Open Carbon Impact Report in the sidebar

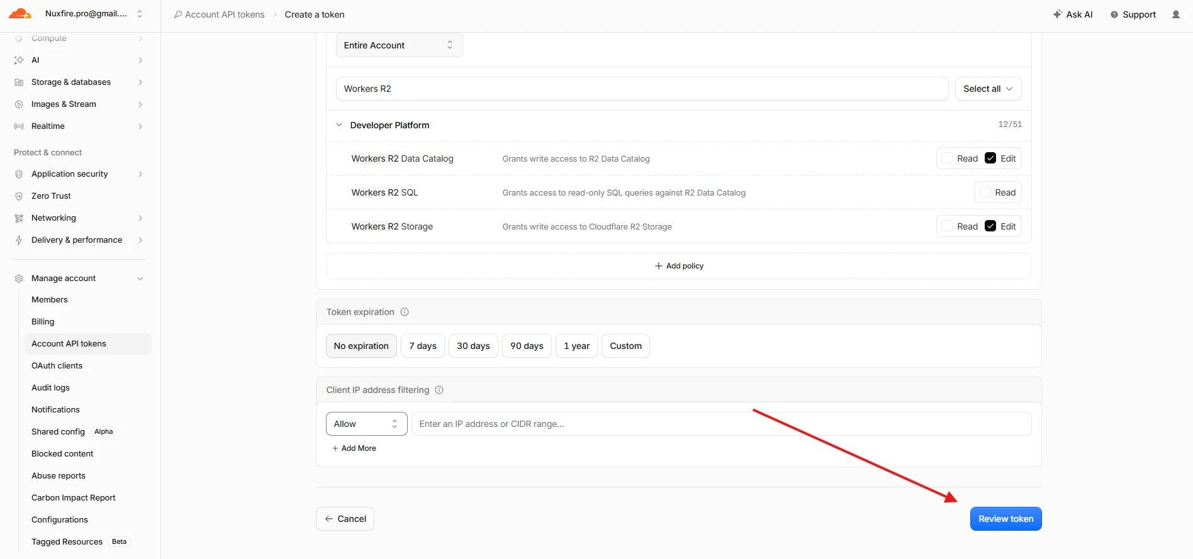pyautogui.click(x=74, y=498)
